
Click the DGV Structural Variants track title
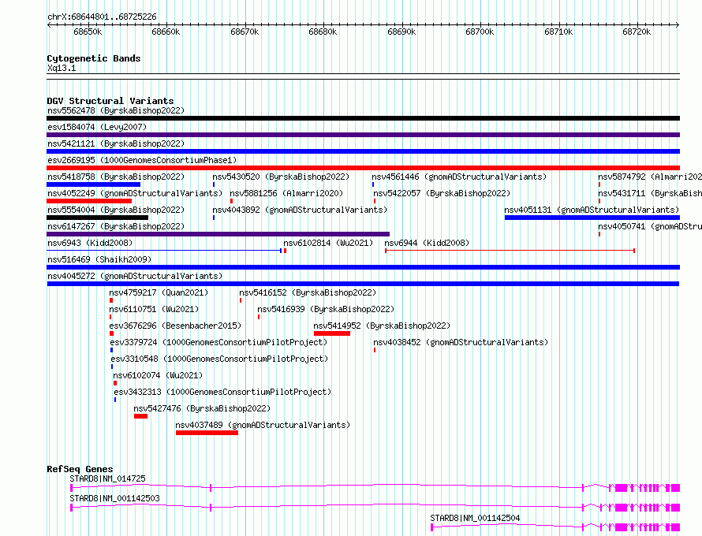coord(110,101)
